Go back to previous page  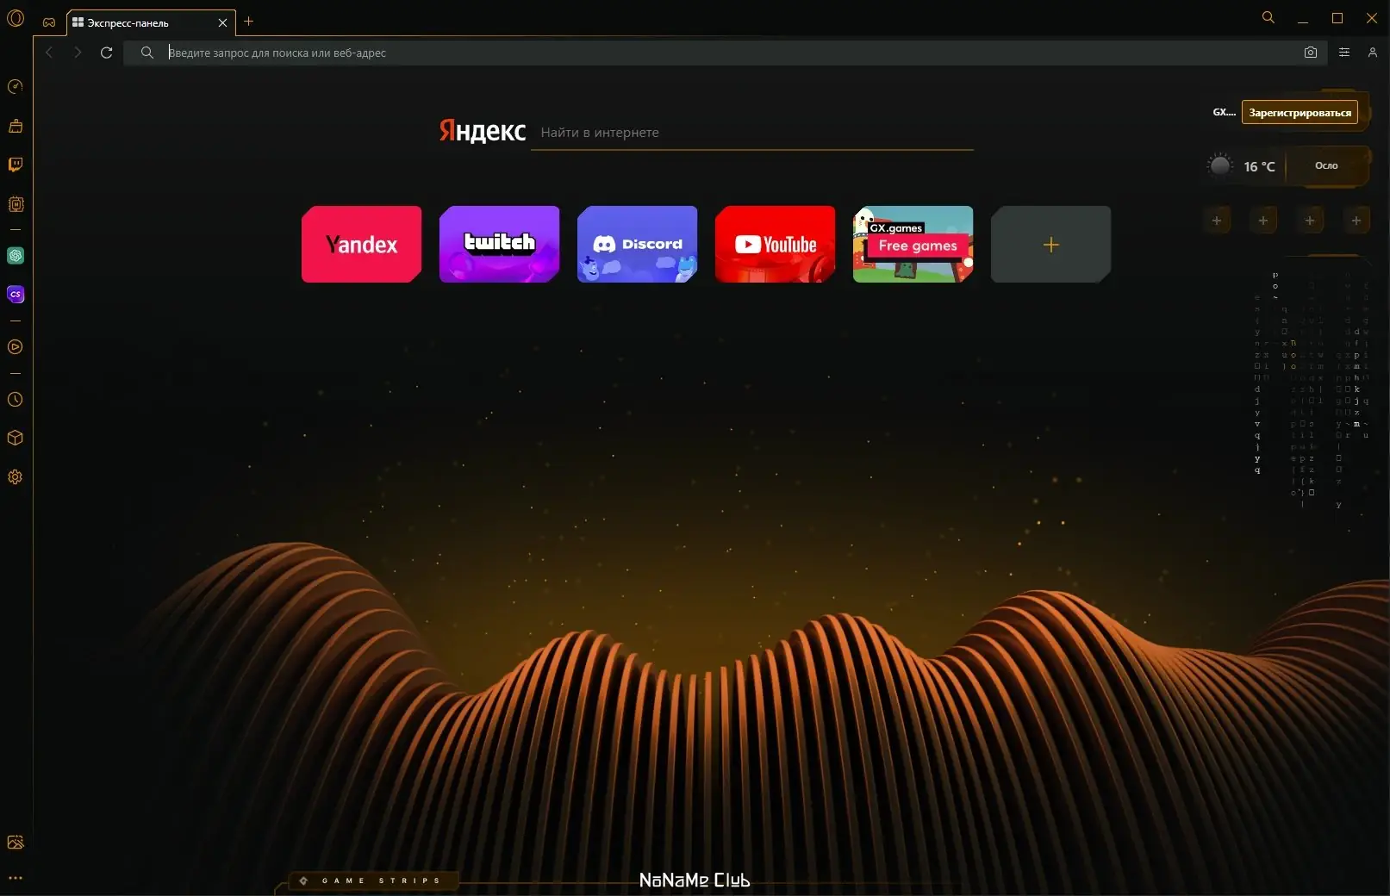pos(49,53)
